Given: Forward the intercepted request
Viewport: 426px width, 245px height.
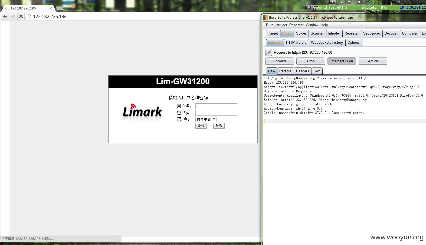Looking at the screenshot, I should click(x=279, y=61).
